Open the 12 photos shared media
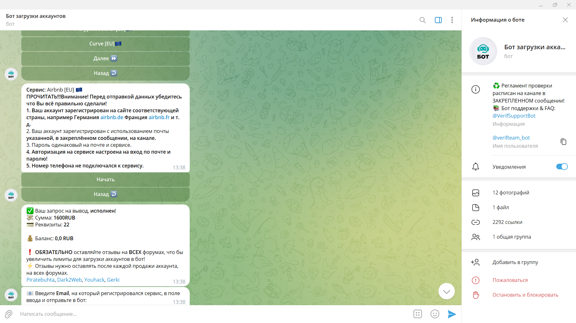 pyautogui.click(x=510, y=193)
